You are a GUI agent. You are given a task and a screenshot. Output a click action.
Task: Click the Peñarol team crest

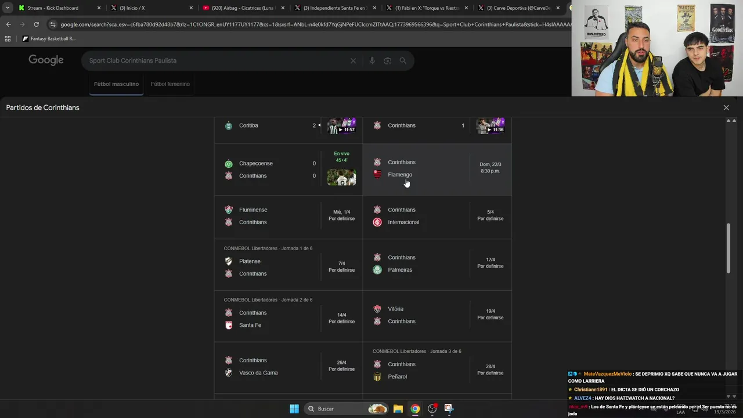[377, 377]
